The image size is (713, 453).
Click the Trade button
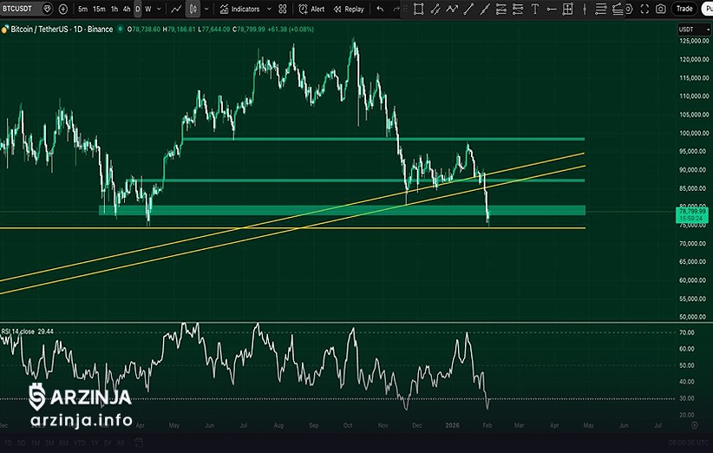[684, 9]
